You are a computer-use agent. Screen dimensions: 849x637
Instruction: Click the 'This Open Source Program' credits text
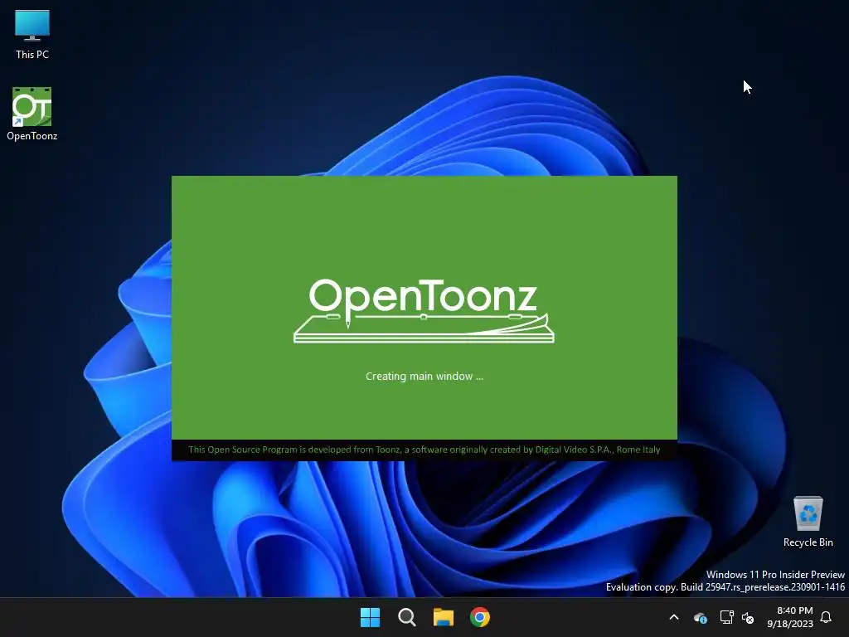tap(424, 450)
